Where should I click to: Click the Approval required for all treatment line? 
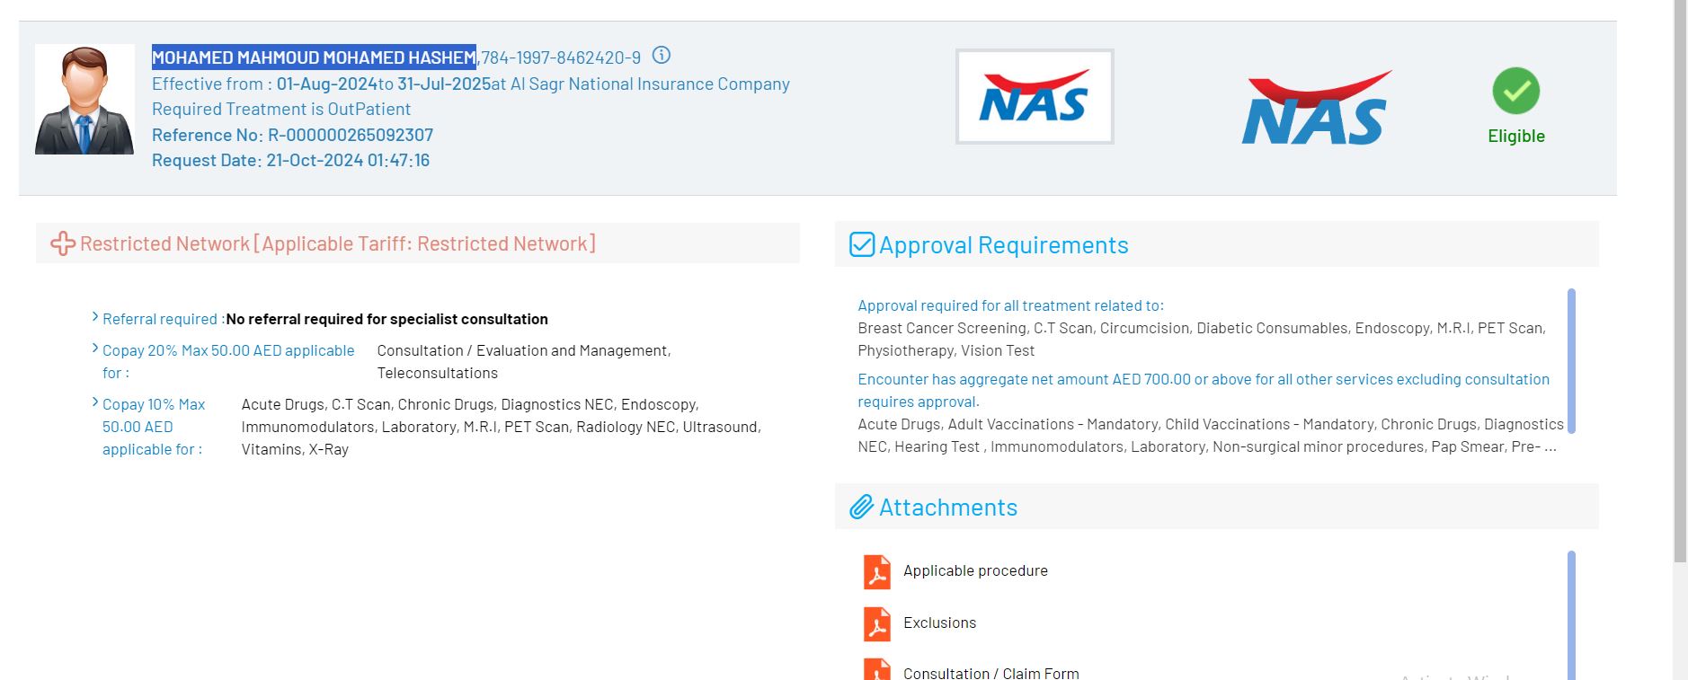click(1010, 305)
